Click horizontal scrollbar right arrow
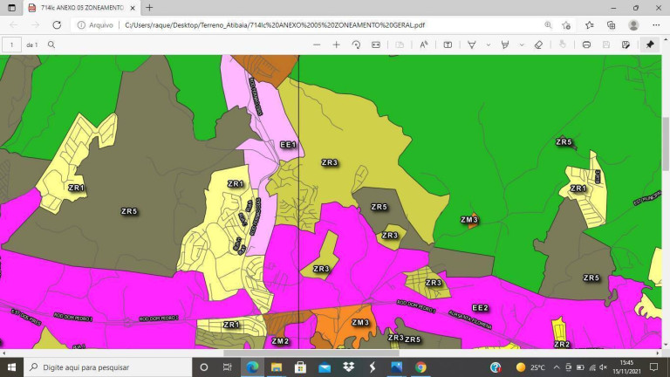Screen dimensions: 670x377 658,353
